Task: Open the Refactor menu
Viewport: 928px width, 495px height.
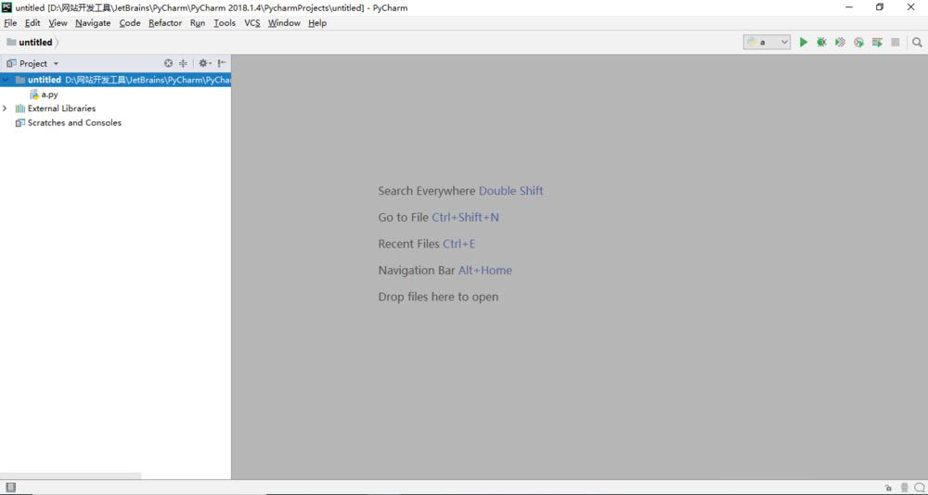Action: [165, 23]
